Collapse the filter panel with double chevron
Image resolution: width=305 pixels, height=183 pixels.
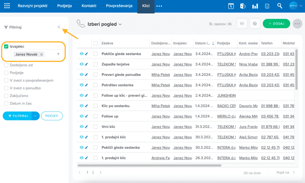click(x=59, y=27)
